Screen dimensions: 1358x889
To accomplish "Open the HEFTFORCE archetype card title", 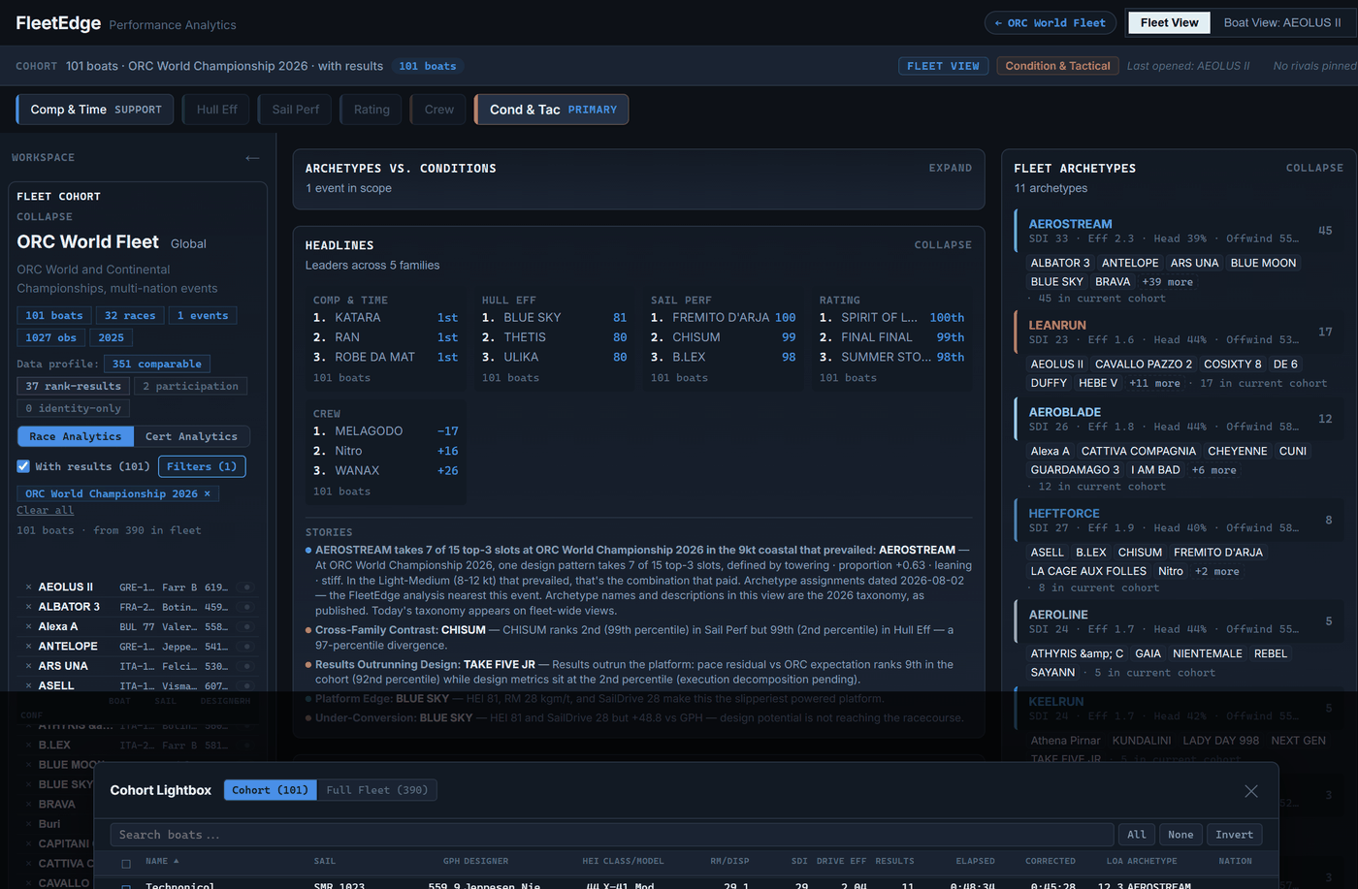I will click(1064, 514).
